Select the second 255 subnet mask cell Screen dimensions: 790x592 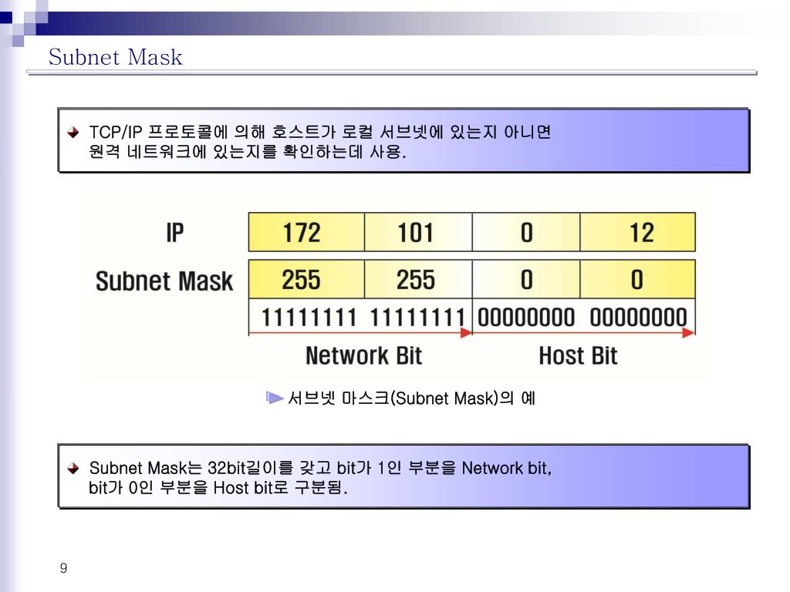click(x=418, y=279)
